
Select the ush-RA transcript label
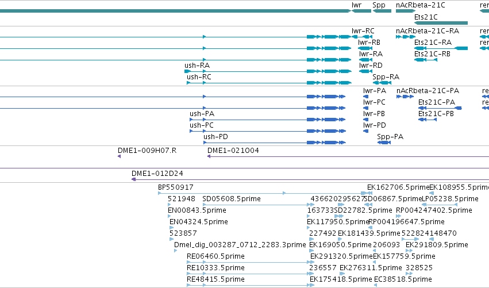click(197, 66)
